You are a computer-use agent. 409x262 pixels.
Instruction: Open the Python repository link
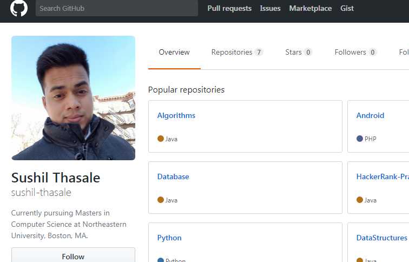[x=169, y=238]
